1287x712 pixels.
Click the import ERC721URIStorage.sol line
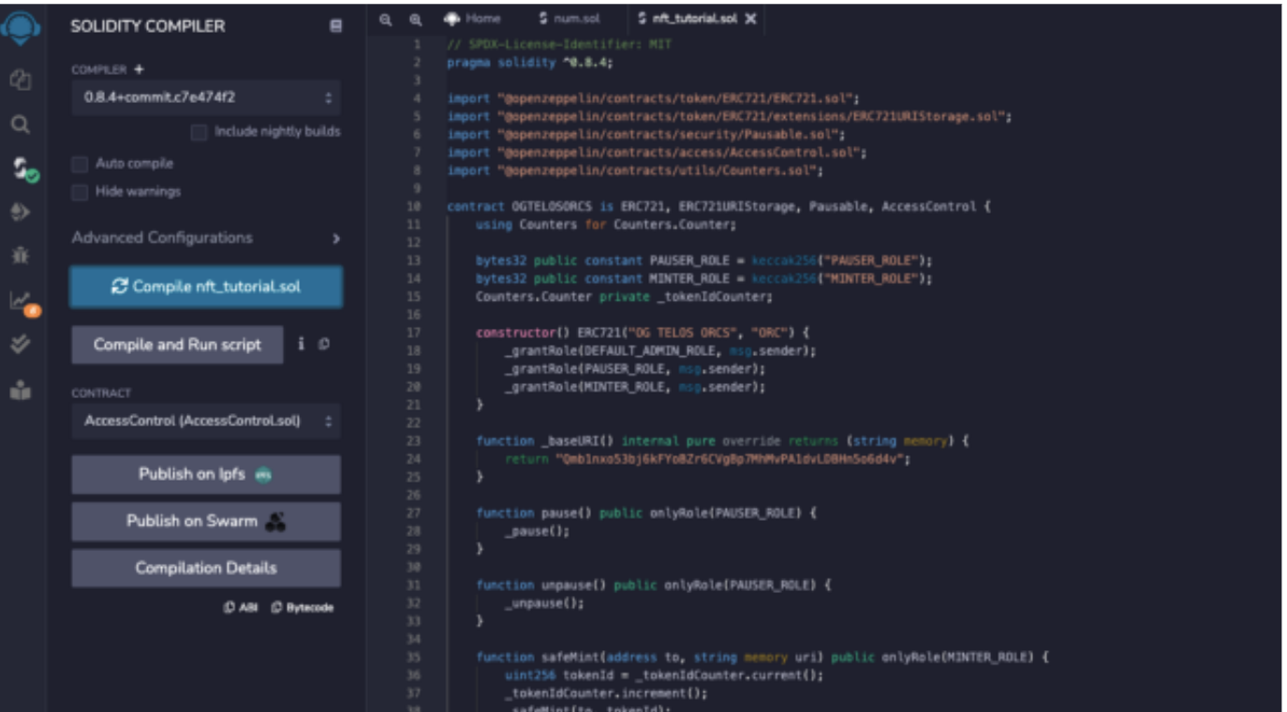click(x=729, y=117)
